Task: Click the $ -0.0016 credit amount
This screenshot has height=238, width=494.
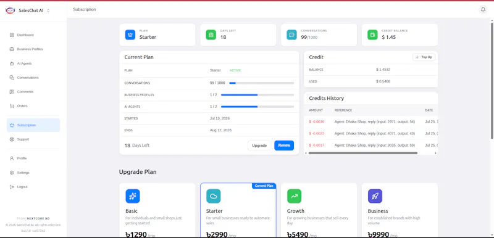Action: [x=317, y=121]
